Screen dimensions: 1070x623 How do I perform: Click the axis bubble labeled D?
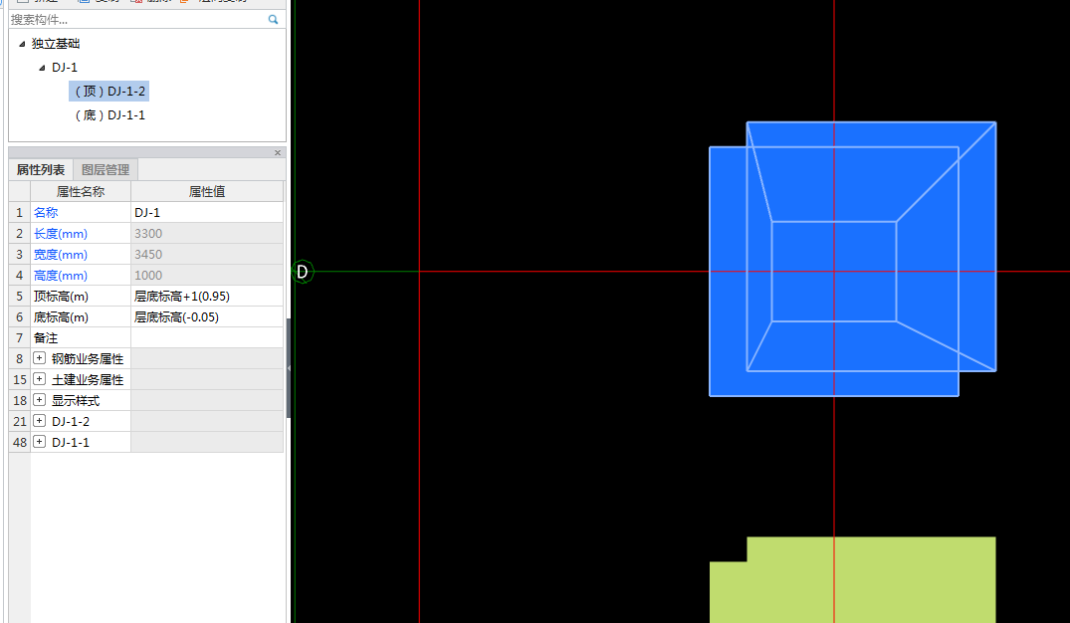303,272
